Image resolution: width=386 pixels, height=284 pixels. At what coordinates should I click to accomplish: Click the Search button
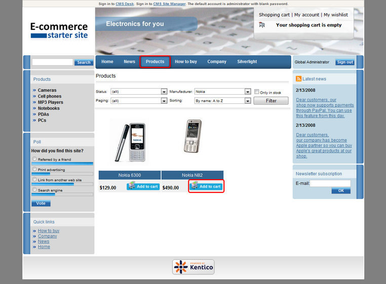[x=84, y=62]
